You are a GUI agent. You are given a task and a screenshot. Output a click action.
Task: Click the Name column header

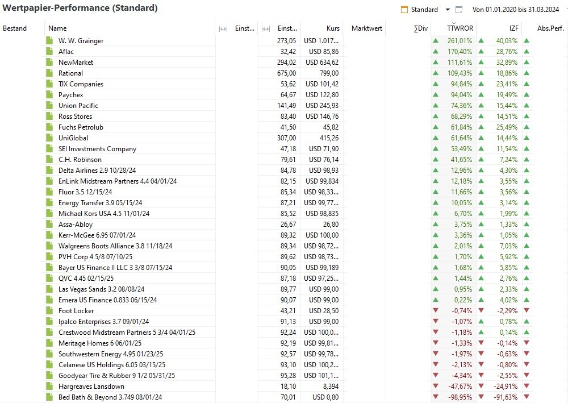coord(57,28)
